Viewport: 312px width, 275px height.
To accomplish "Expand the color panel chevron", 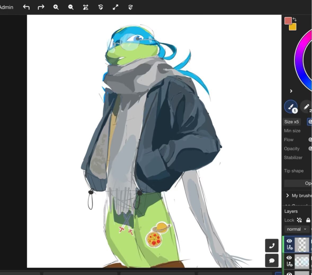I will [x=291, y=91].
